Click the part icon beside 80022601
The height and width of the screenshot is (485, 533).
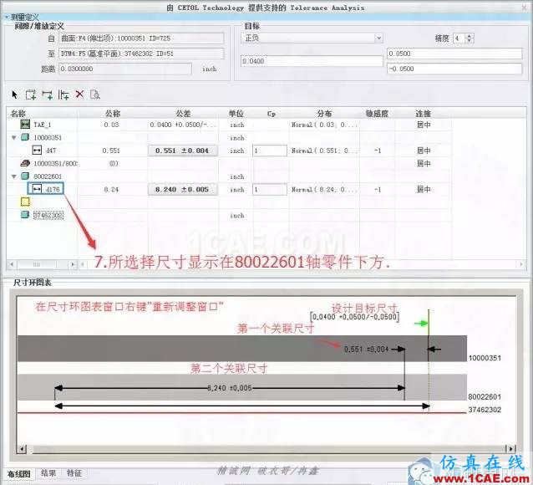[x=25, y=176]
